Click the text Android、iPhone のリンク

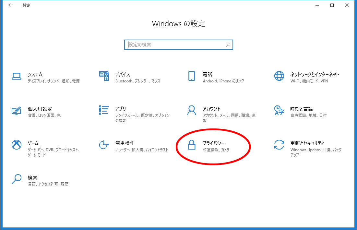(223, 81)
